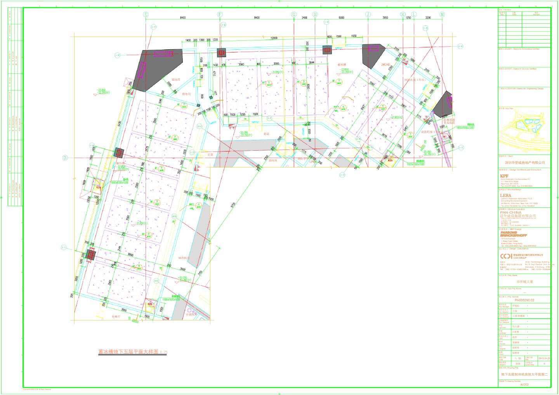Select drawing title 地下五层制冷机房放大平面图二

524,374
